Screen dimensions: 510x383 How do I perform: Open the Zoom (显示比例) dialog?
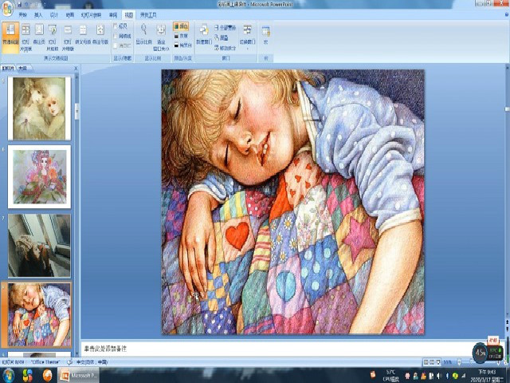pyautogui.click(x=143, y=34)
